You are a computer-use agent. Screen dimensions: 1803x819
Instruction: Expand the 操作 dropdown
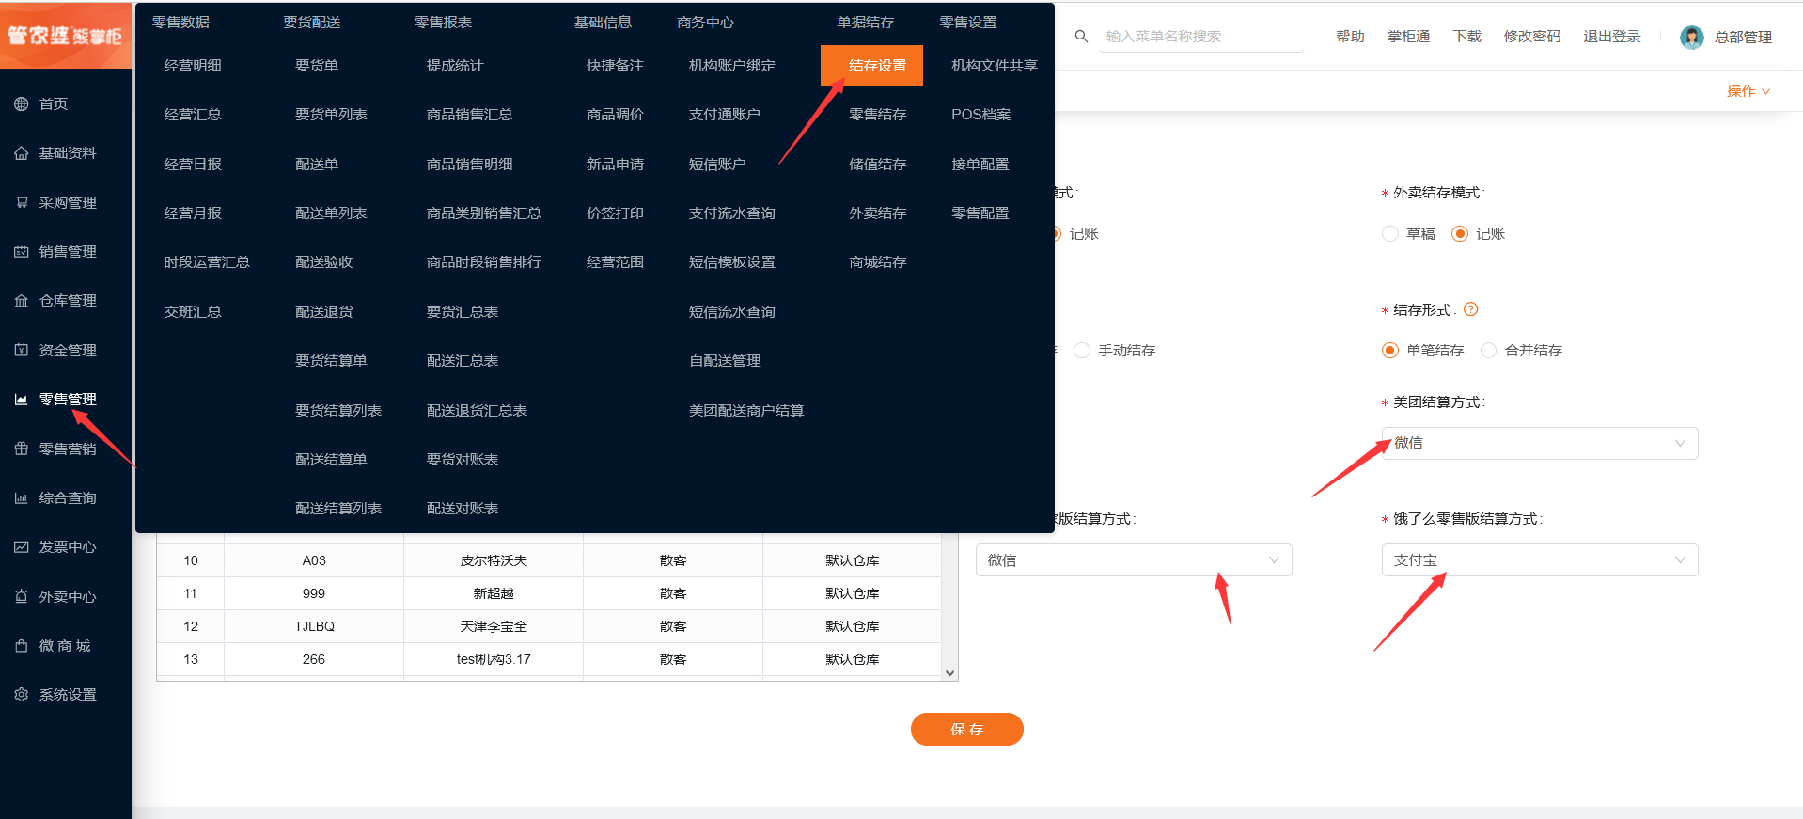point(1748,91)
